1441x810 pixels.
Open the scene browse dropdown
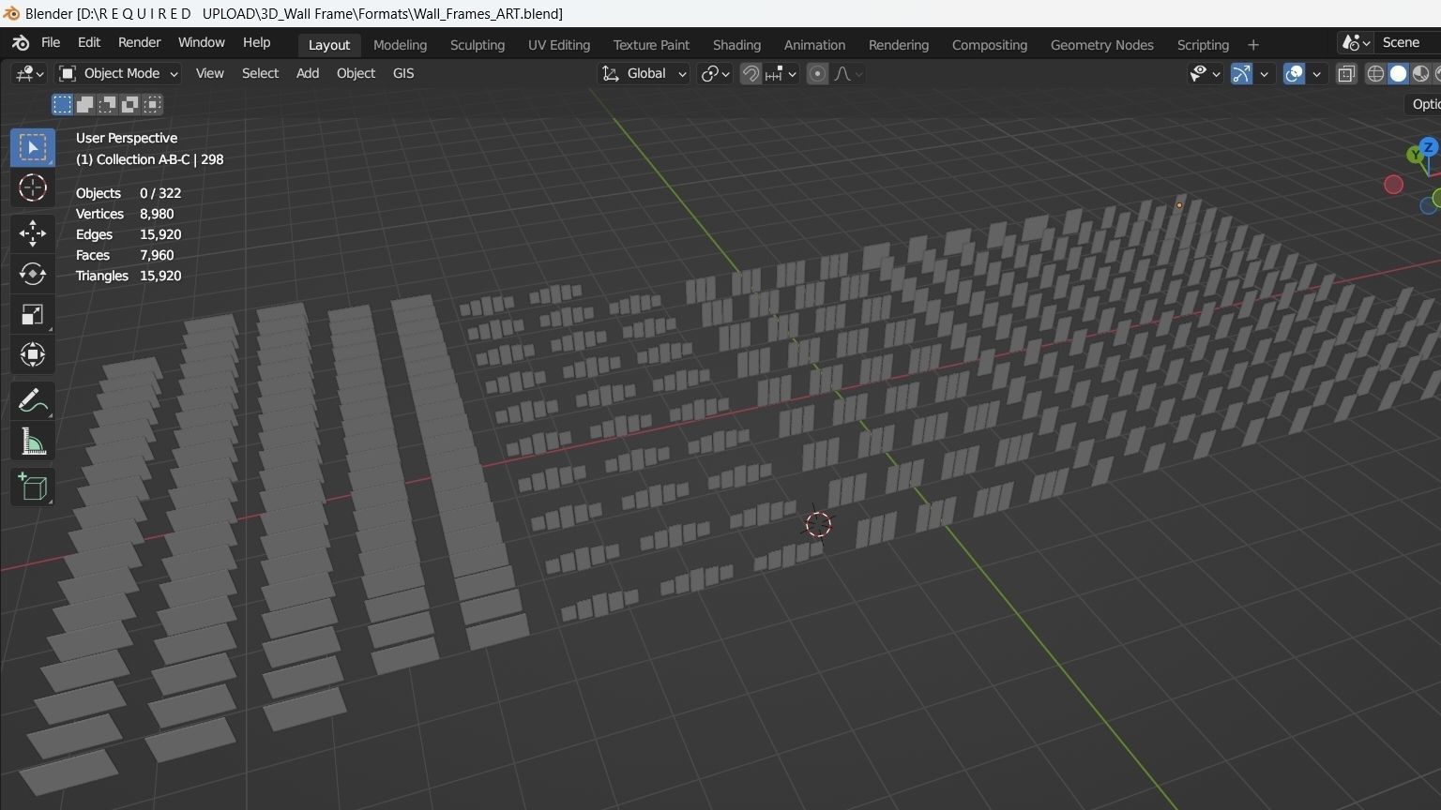point(1357,43)
